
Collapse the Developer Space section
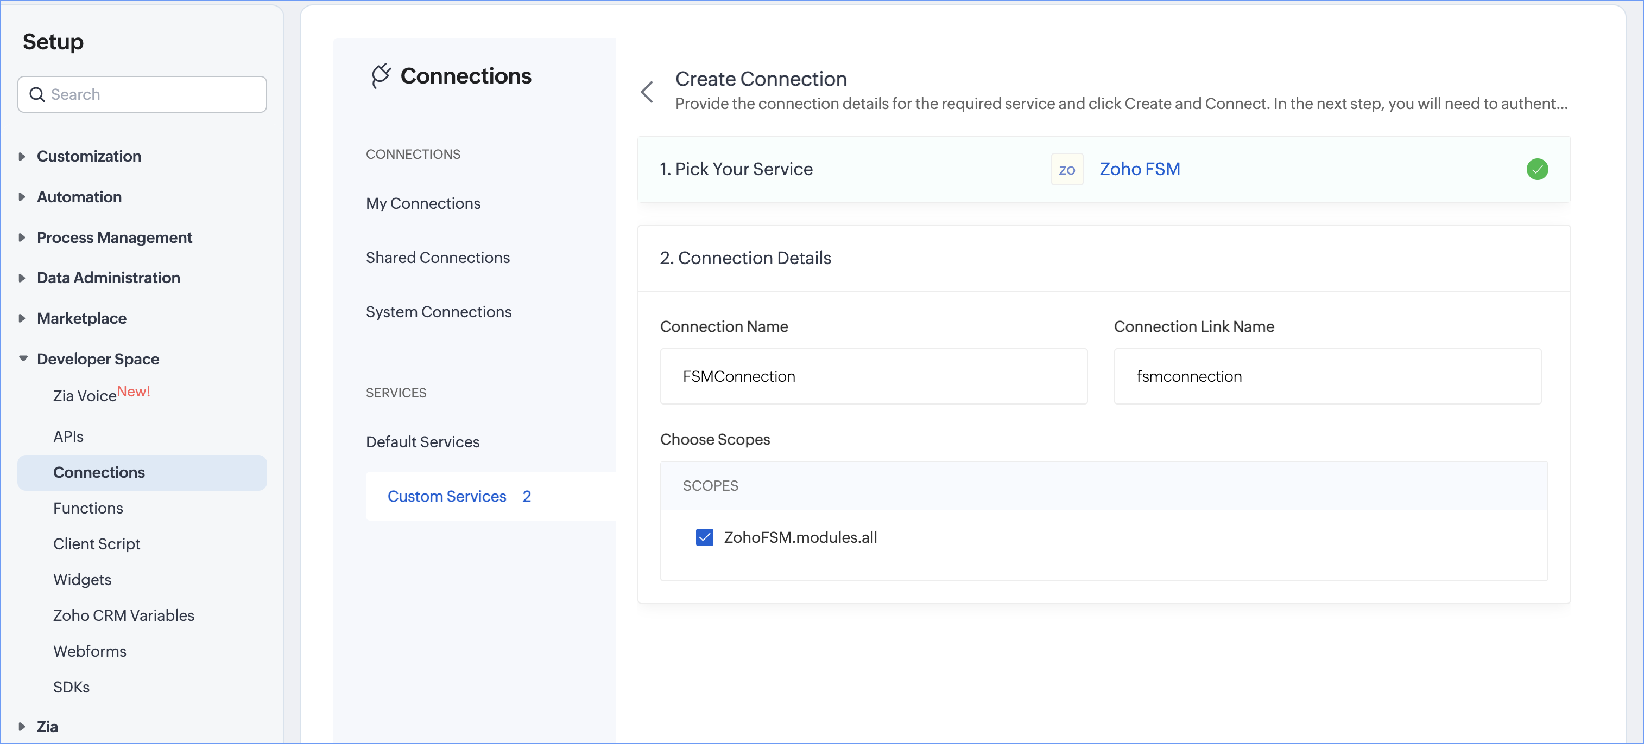tap(23, 359)
